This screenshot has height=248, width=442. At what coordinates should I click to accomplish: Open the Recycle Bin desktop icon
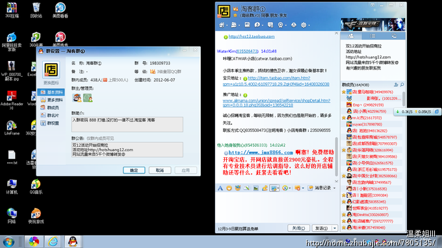click(36, 10)
